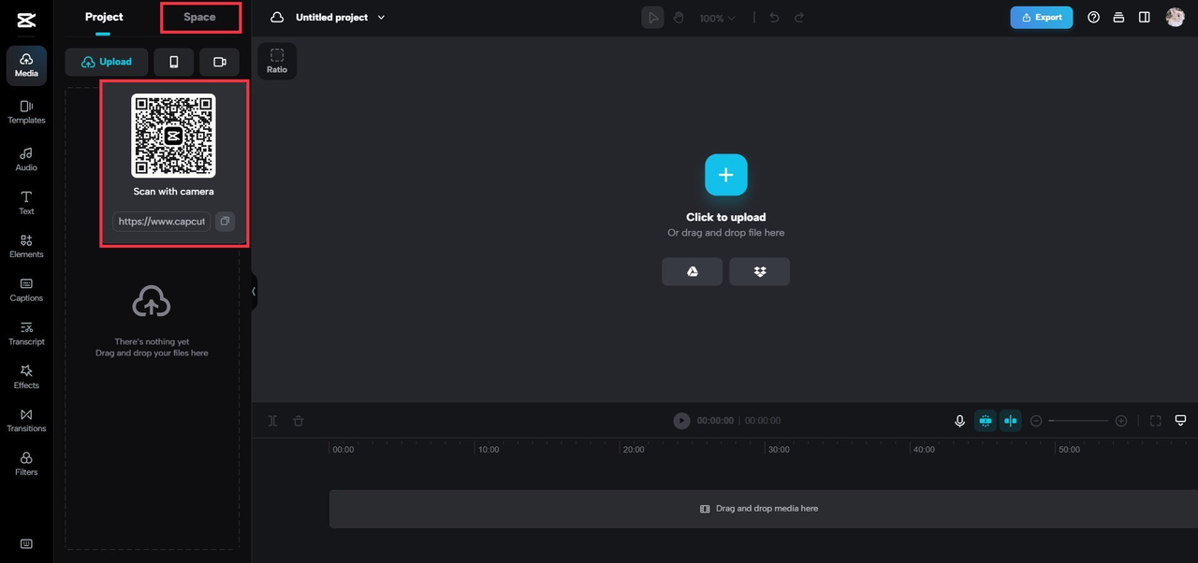Open the Templates panel
This screenshot has width=1198, height=563.
(x=26, y=112)
